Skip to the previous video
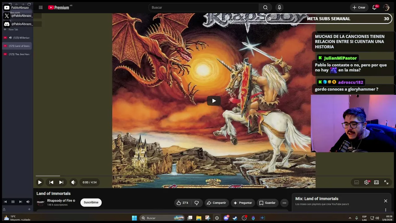The height and width of the screenshot is (223, 396). click(51, 182)
